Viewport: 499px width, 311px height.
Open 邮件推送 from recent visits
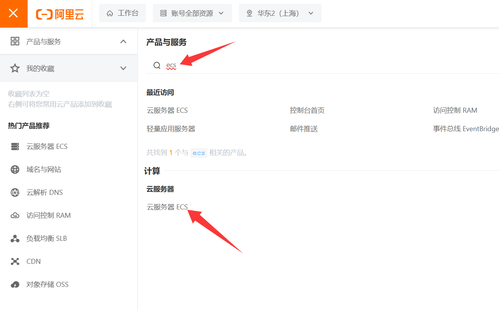pos(304,129)
